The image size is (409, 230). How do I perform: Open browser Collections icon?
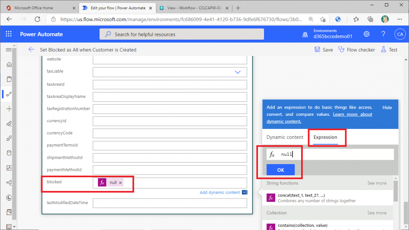pyautogui.click(x=370, y=19)
